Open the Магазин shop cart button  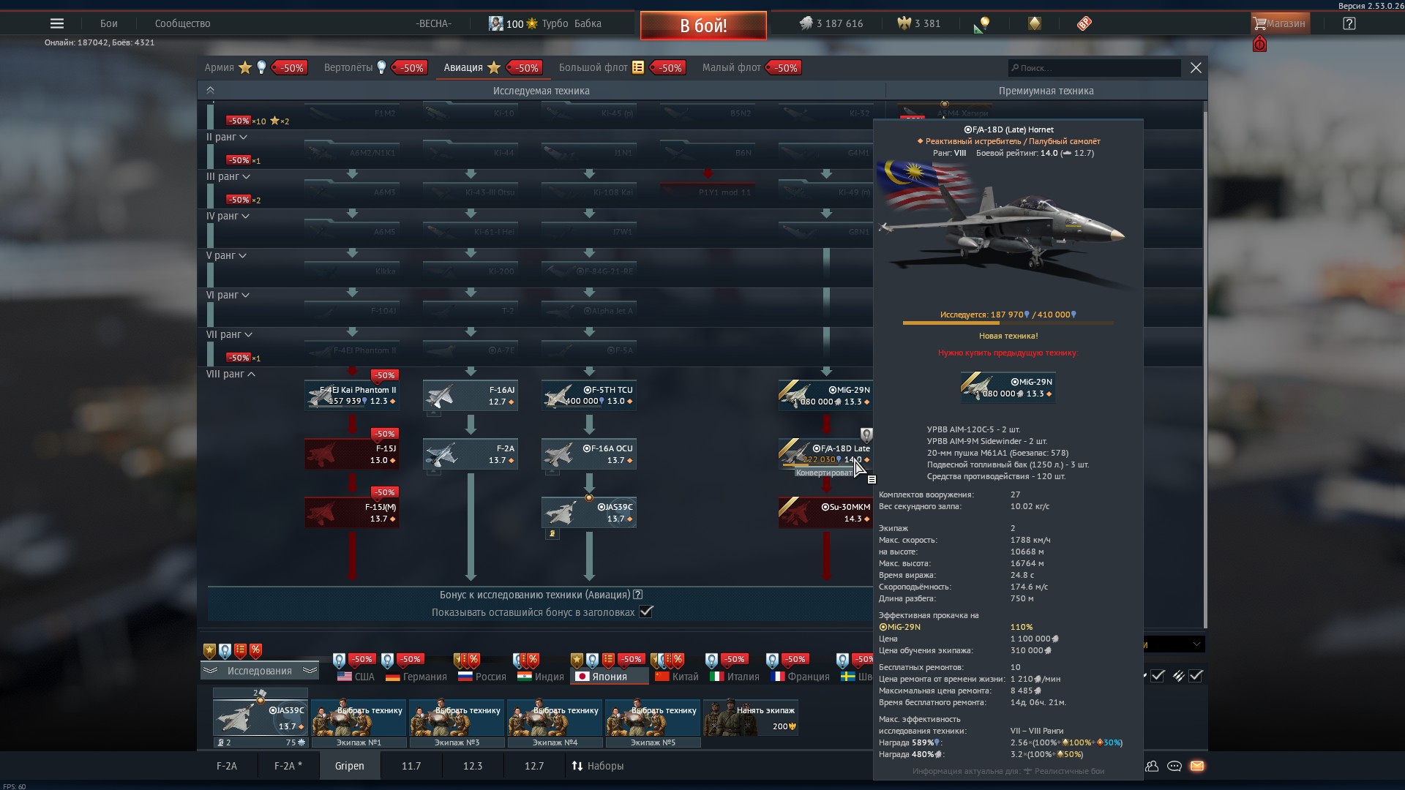click(1279, 23)
